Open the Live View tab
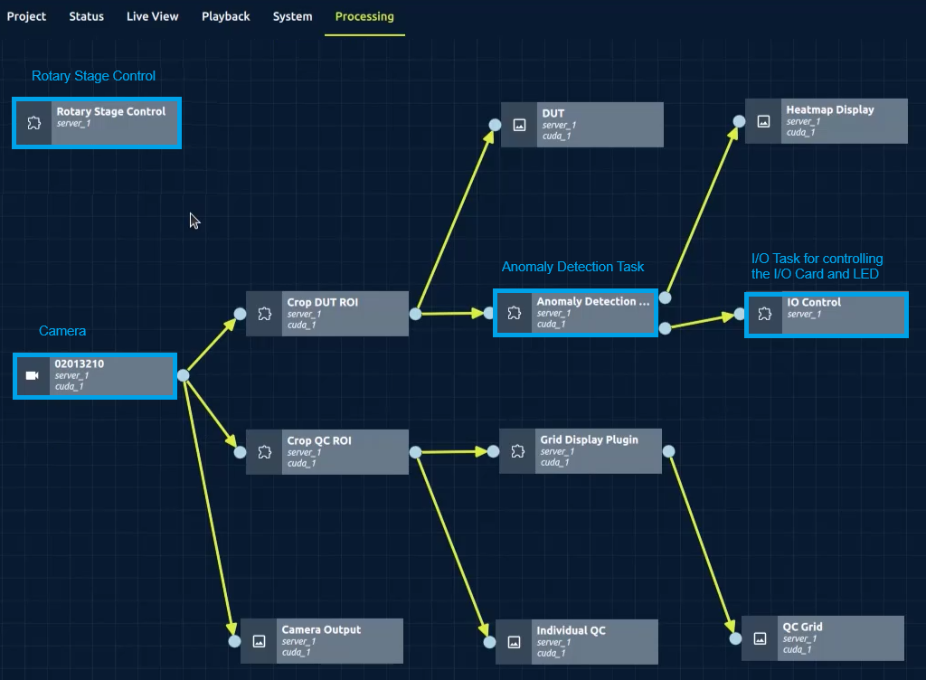Image resolution: width=926 pixels, height=680 pixels. [x=152, y=15]
